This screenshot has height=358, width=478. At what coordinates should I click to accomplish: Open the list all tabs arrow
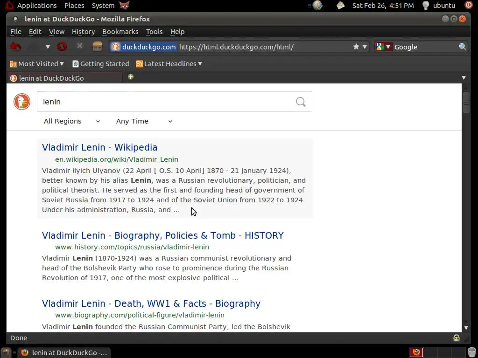point(464,78)
